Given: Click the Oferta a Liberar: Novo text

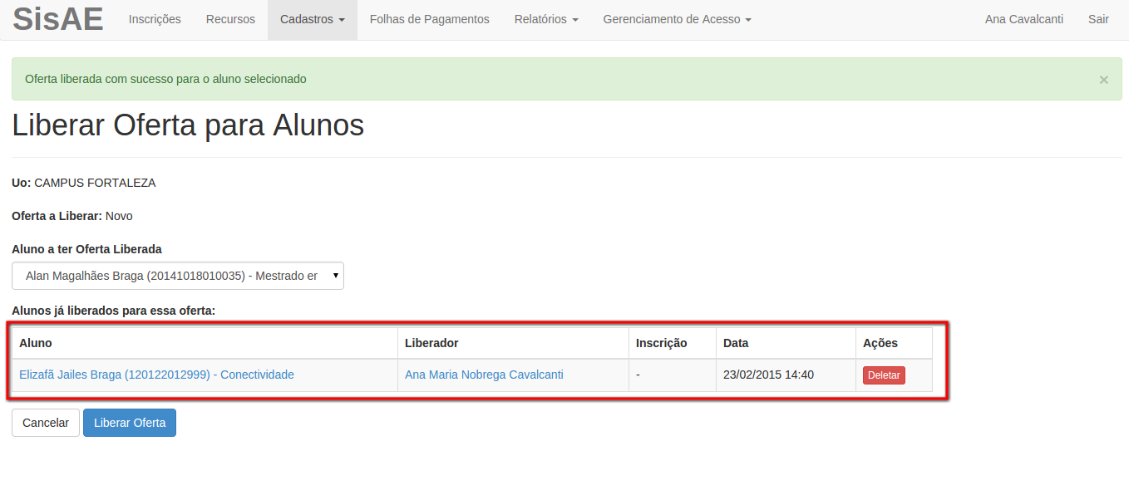Looking at the screenshot, I should pos(72,216).
